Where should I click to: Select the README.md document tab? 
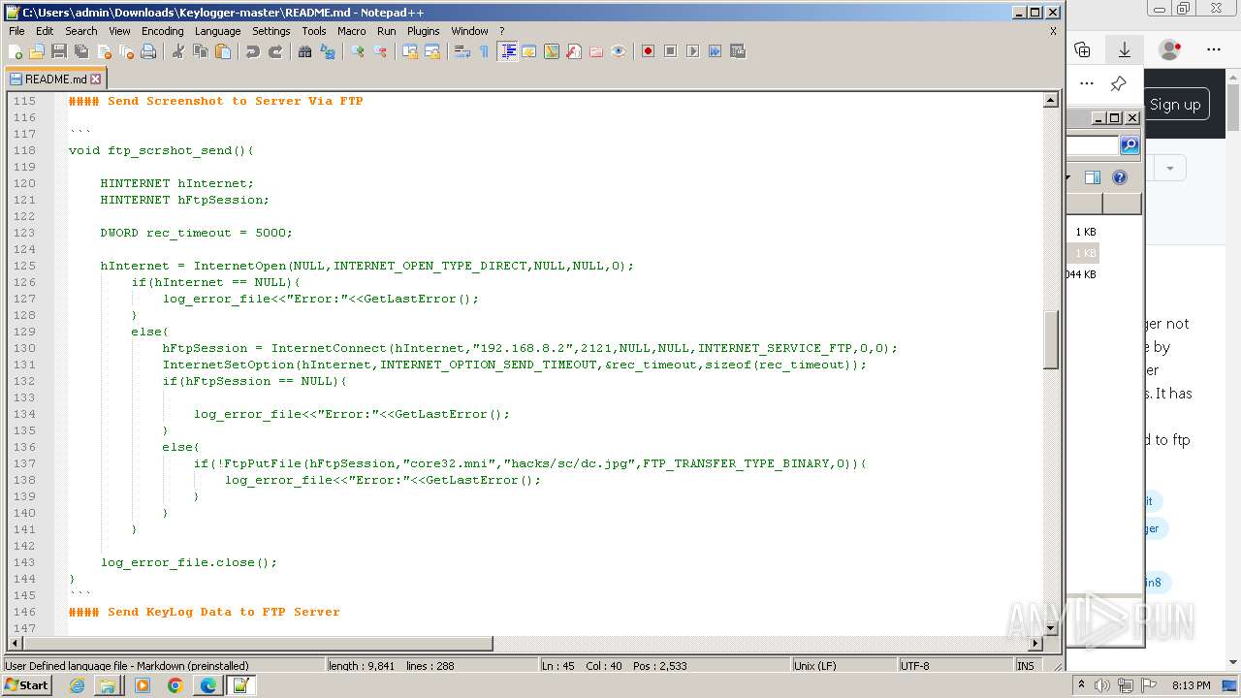click(55, 79)
